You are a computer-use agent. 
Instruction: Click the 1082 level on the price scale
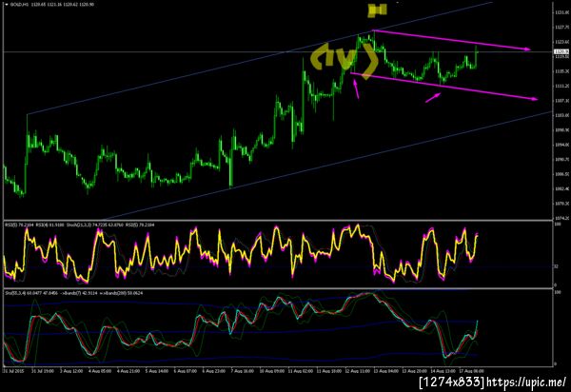[562, 189]
